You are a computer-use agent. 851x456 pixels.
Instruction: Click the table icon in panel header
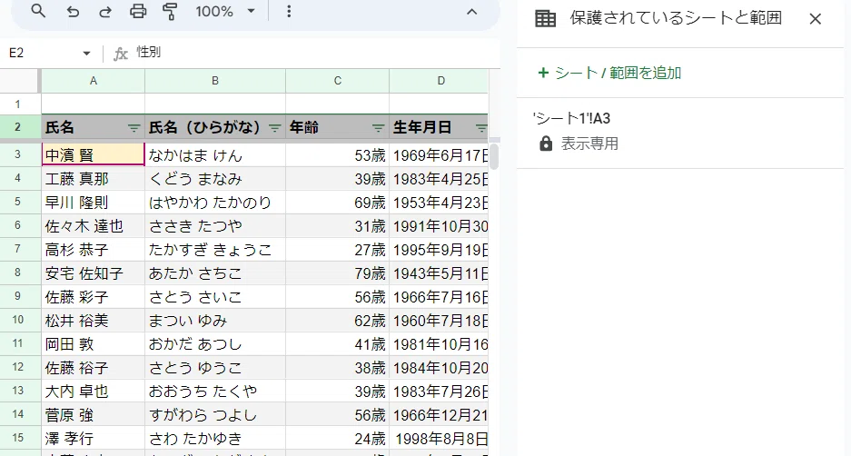[546, 18]
